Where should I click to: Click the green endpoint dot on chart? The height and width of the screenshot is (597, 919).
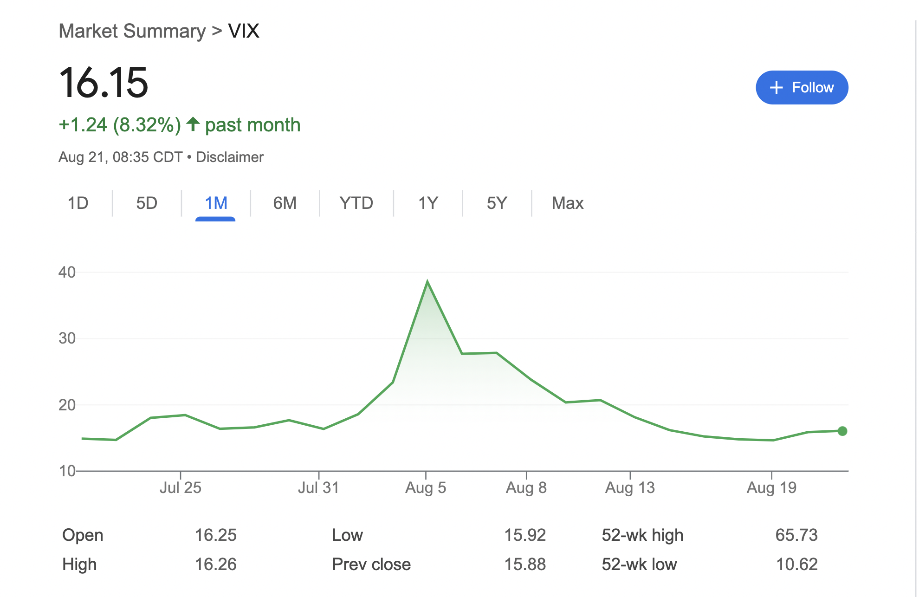tap(842, 431)
